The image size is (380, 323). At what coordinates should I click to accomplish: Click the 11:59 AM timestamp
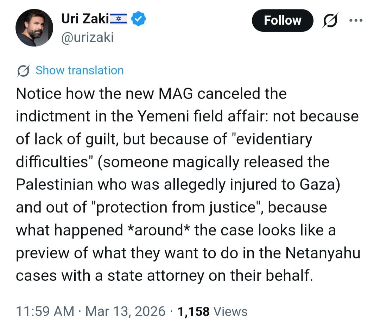click(x=45, y=311)
